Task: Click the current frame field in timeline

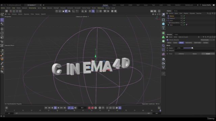Action: pos(82,108)
